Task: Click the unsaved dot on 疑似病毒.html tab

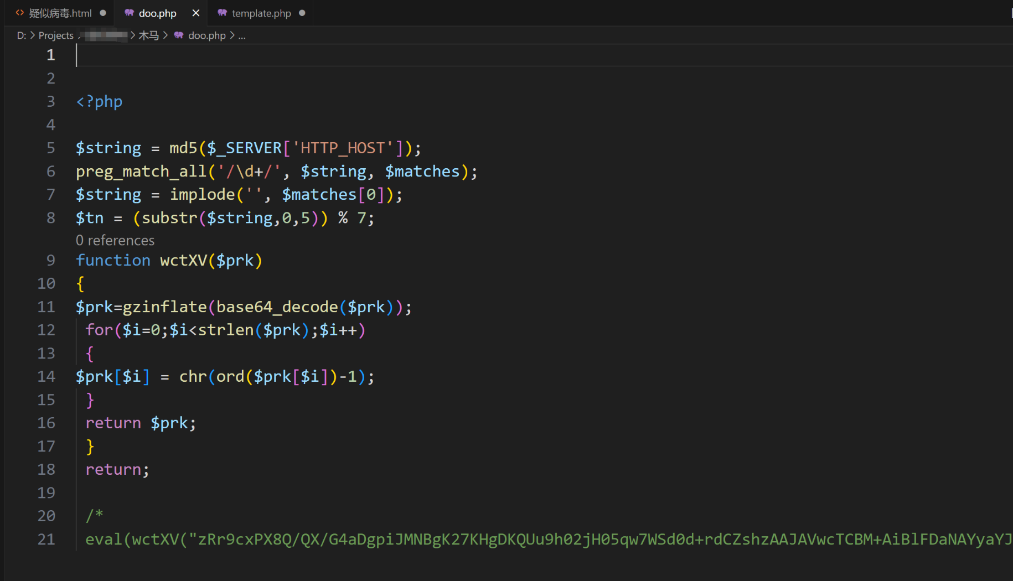Action: coord(103,13)
